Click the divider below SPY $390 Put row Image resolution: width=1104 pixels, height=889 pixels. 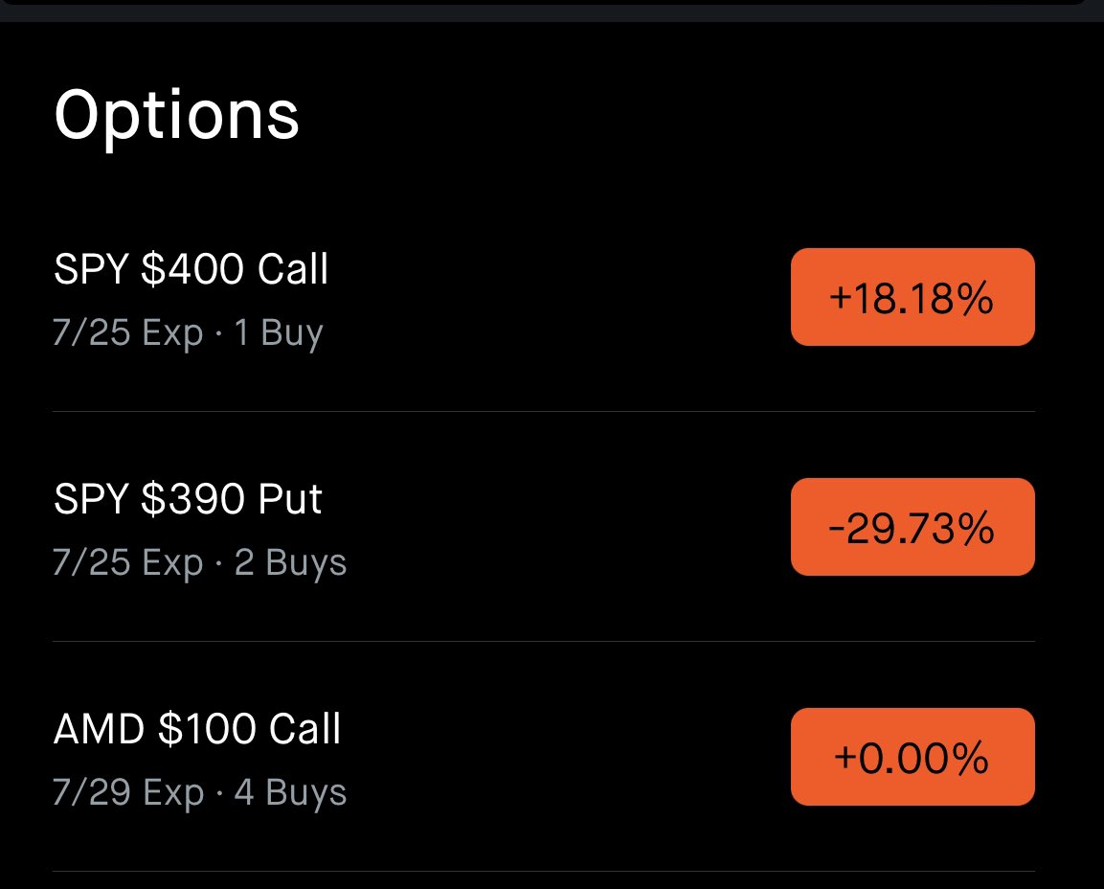(544, 641)
